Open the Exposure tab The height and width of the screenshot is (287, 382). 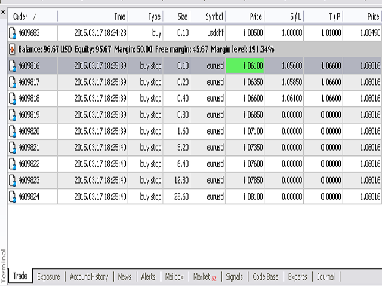(48, 277)
